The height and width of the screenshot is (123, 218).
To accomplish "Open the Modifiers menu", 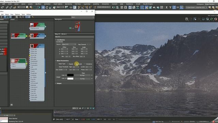I will [x=38, y=4].
